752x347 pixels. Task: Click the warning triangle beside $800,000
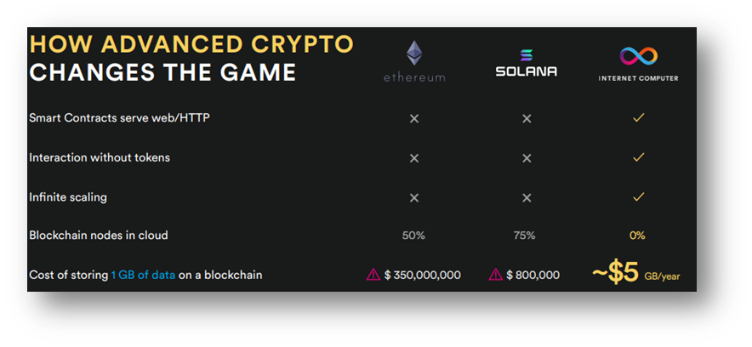coord(495,275)
